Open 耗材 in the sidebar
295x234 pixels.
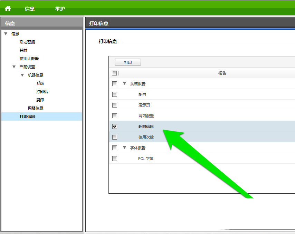23,50
